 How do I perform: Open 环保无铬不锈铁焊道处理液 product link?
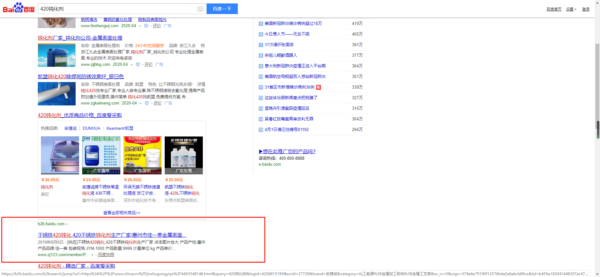[x=142, y=190]
